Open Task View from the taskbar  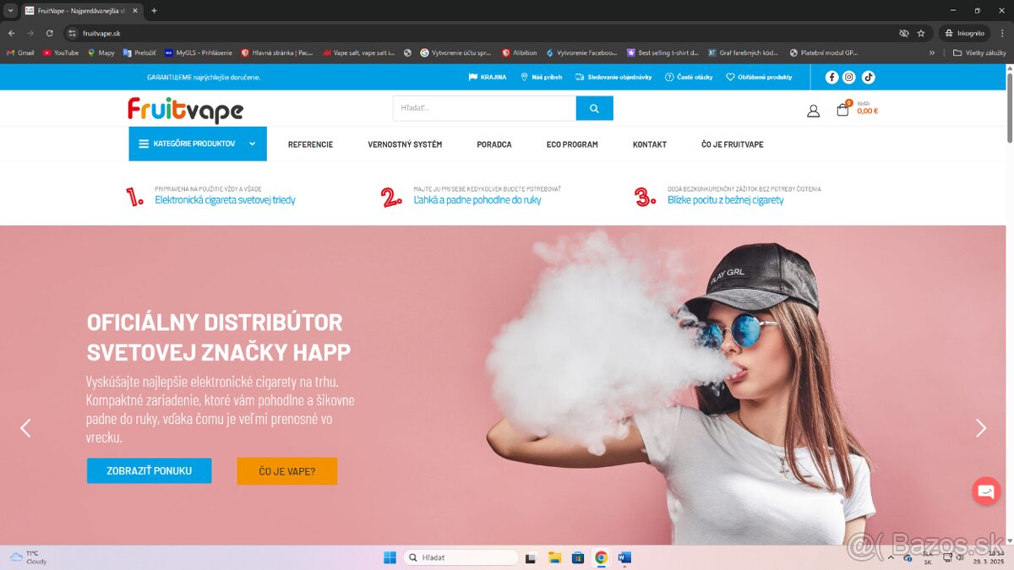531,557
